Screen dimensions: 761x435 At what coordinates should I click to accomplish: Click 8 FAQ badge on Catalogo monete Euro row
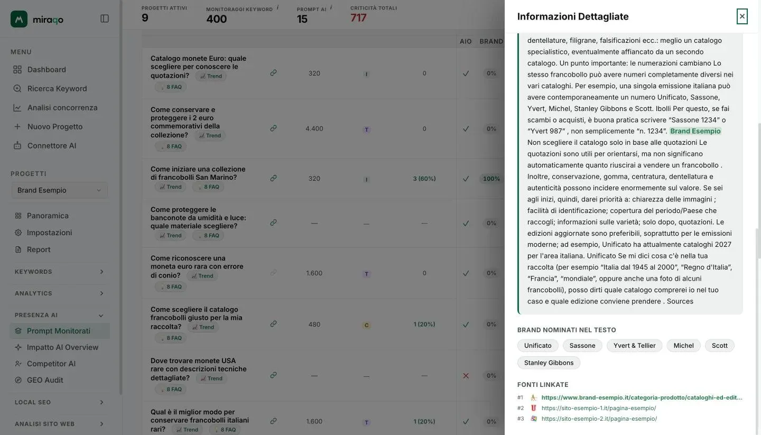pyautogui.click(x=170, y=87)
